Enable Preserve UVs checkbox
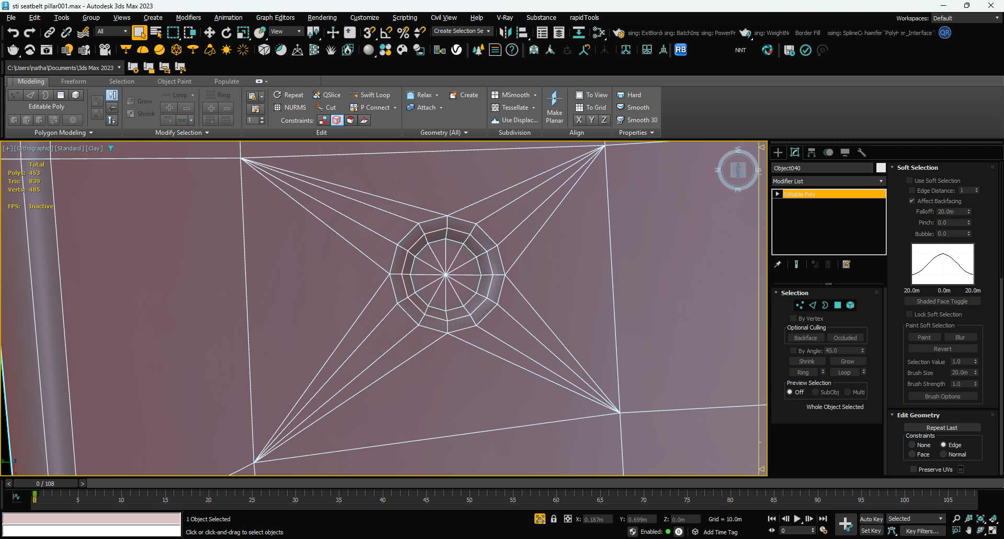 point(914,469)
